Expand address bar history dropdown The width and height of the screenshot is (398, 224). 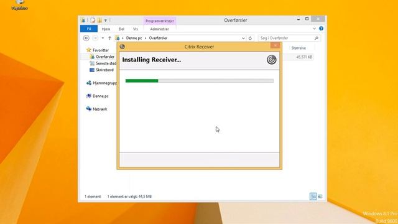[243, 38]
